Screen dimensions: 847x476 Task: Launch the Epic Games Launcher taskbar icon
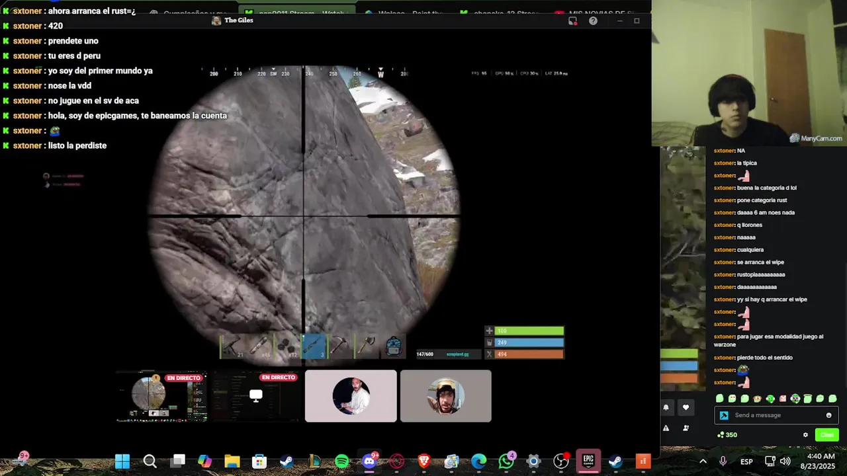(588, 461)
